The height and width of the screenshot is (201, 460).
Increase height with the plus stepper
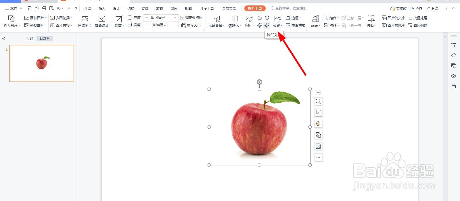click(175, 18)
